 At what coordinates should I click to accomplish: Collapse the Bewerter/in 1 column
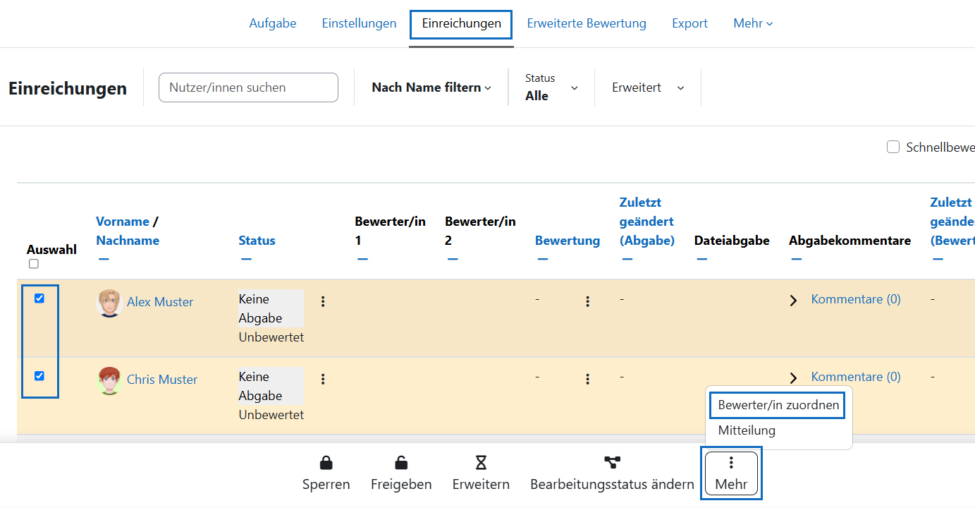pos(362,259)
